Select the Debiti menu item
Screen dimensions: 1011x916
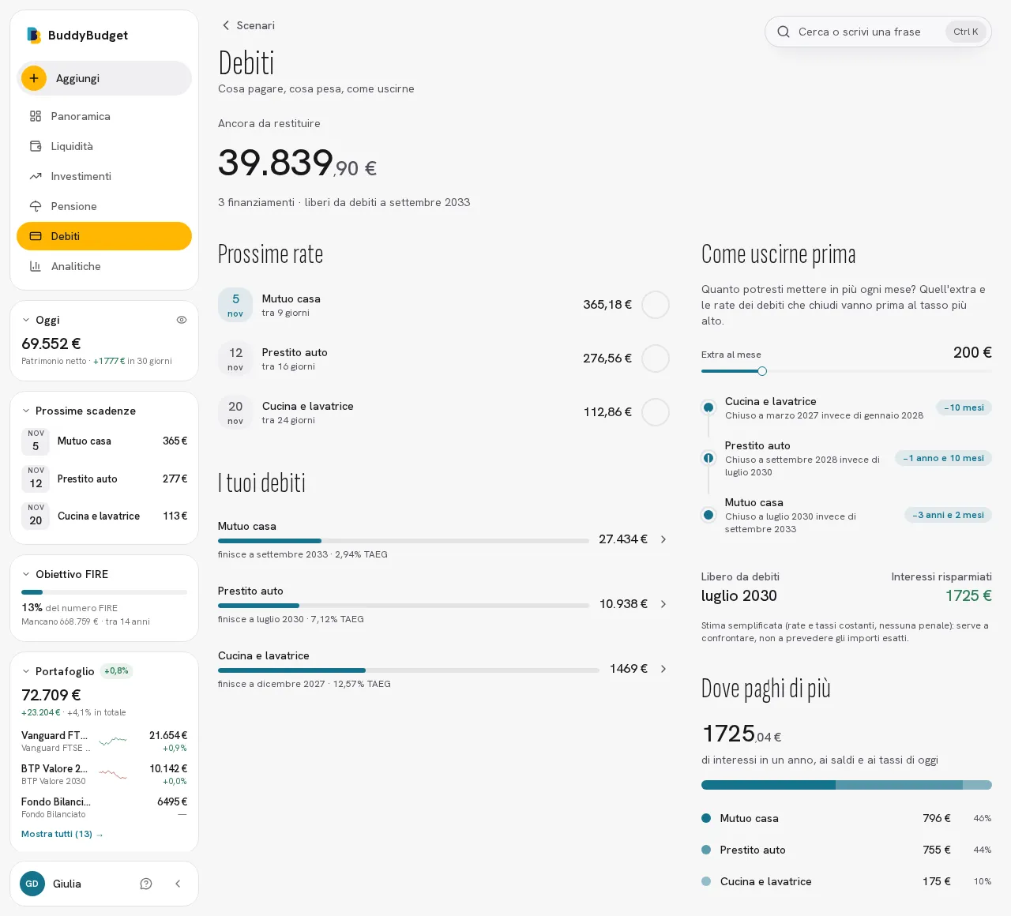pyautogui.click(x=104, y=236)
